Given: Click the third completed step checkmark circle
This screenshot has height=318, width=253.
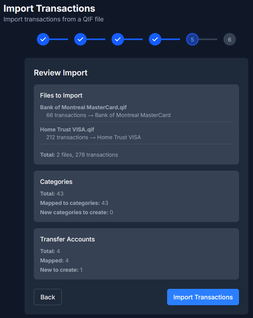Looking at the screenshot, I should (x=118, y=39).
